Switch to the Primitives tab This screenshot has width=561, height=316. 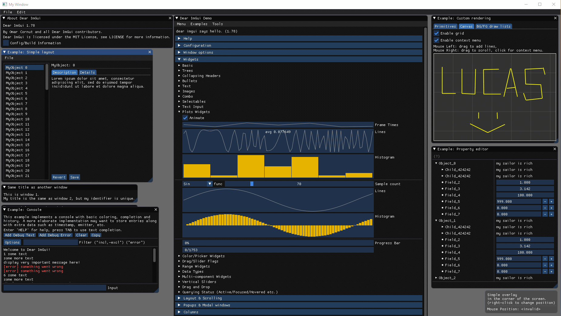[445, 26]
